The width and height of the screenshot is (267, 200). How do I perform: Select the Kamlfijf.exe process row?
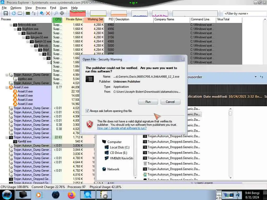tap(25, 141)
